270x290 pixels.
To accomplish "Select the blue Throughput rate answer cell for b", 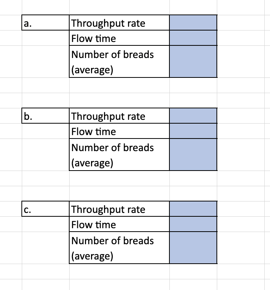I will [x=193, y=116].
